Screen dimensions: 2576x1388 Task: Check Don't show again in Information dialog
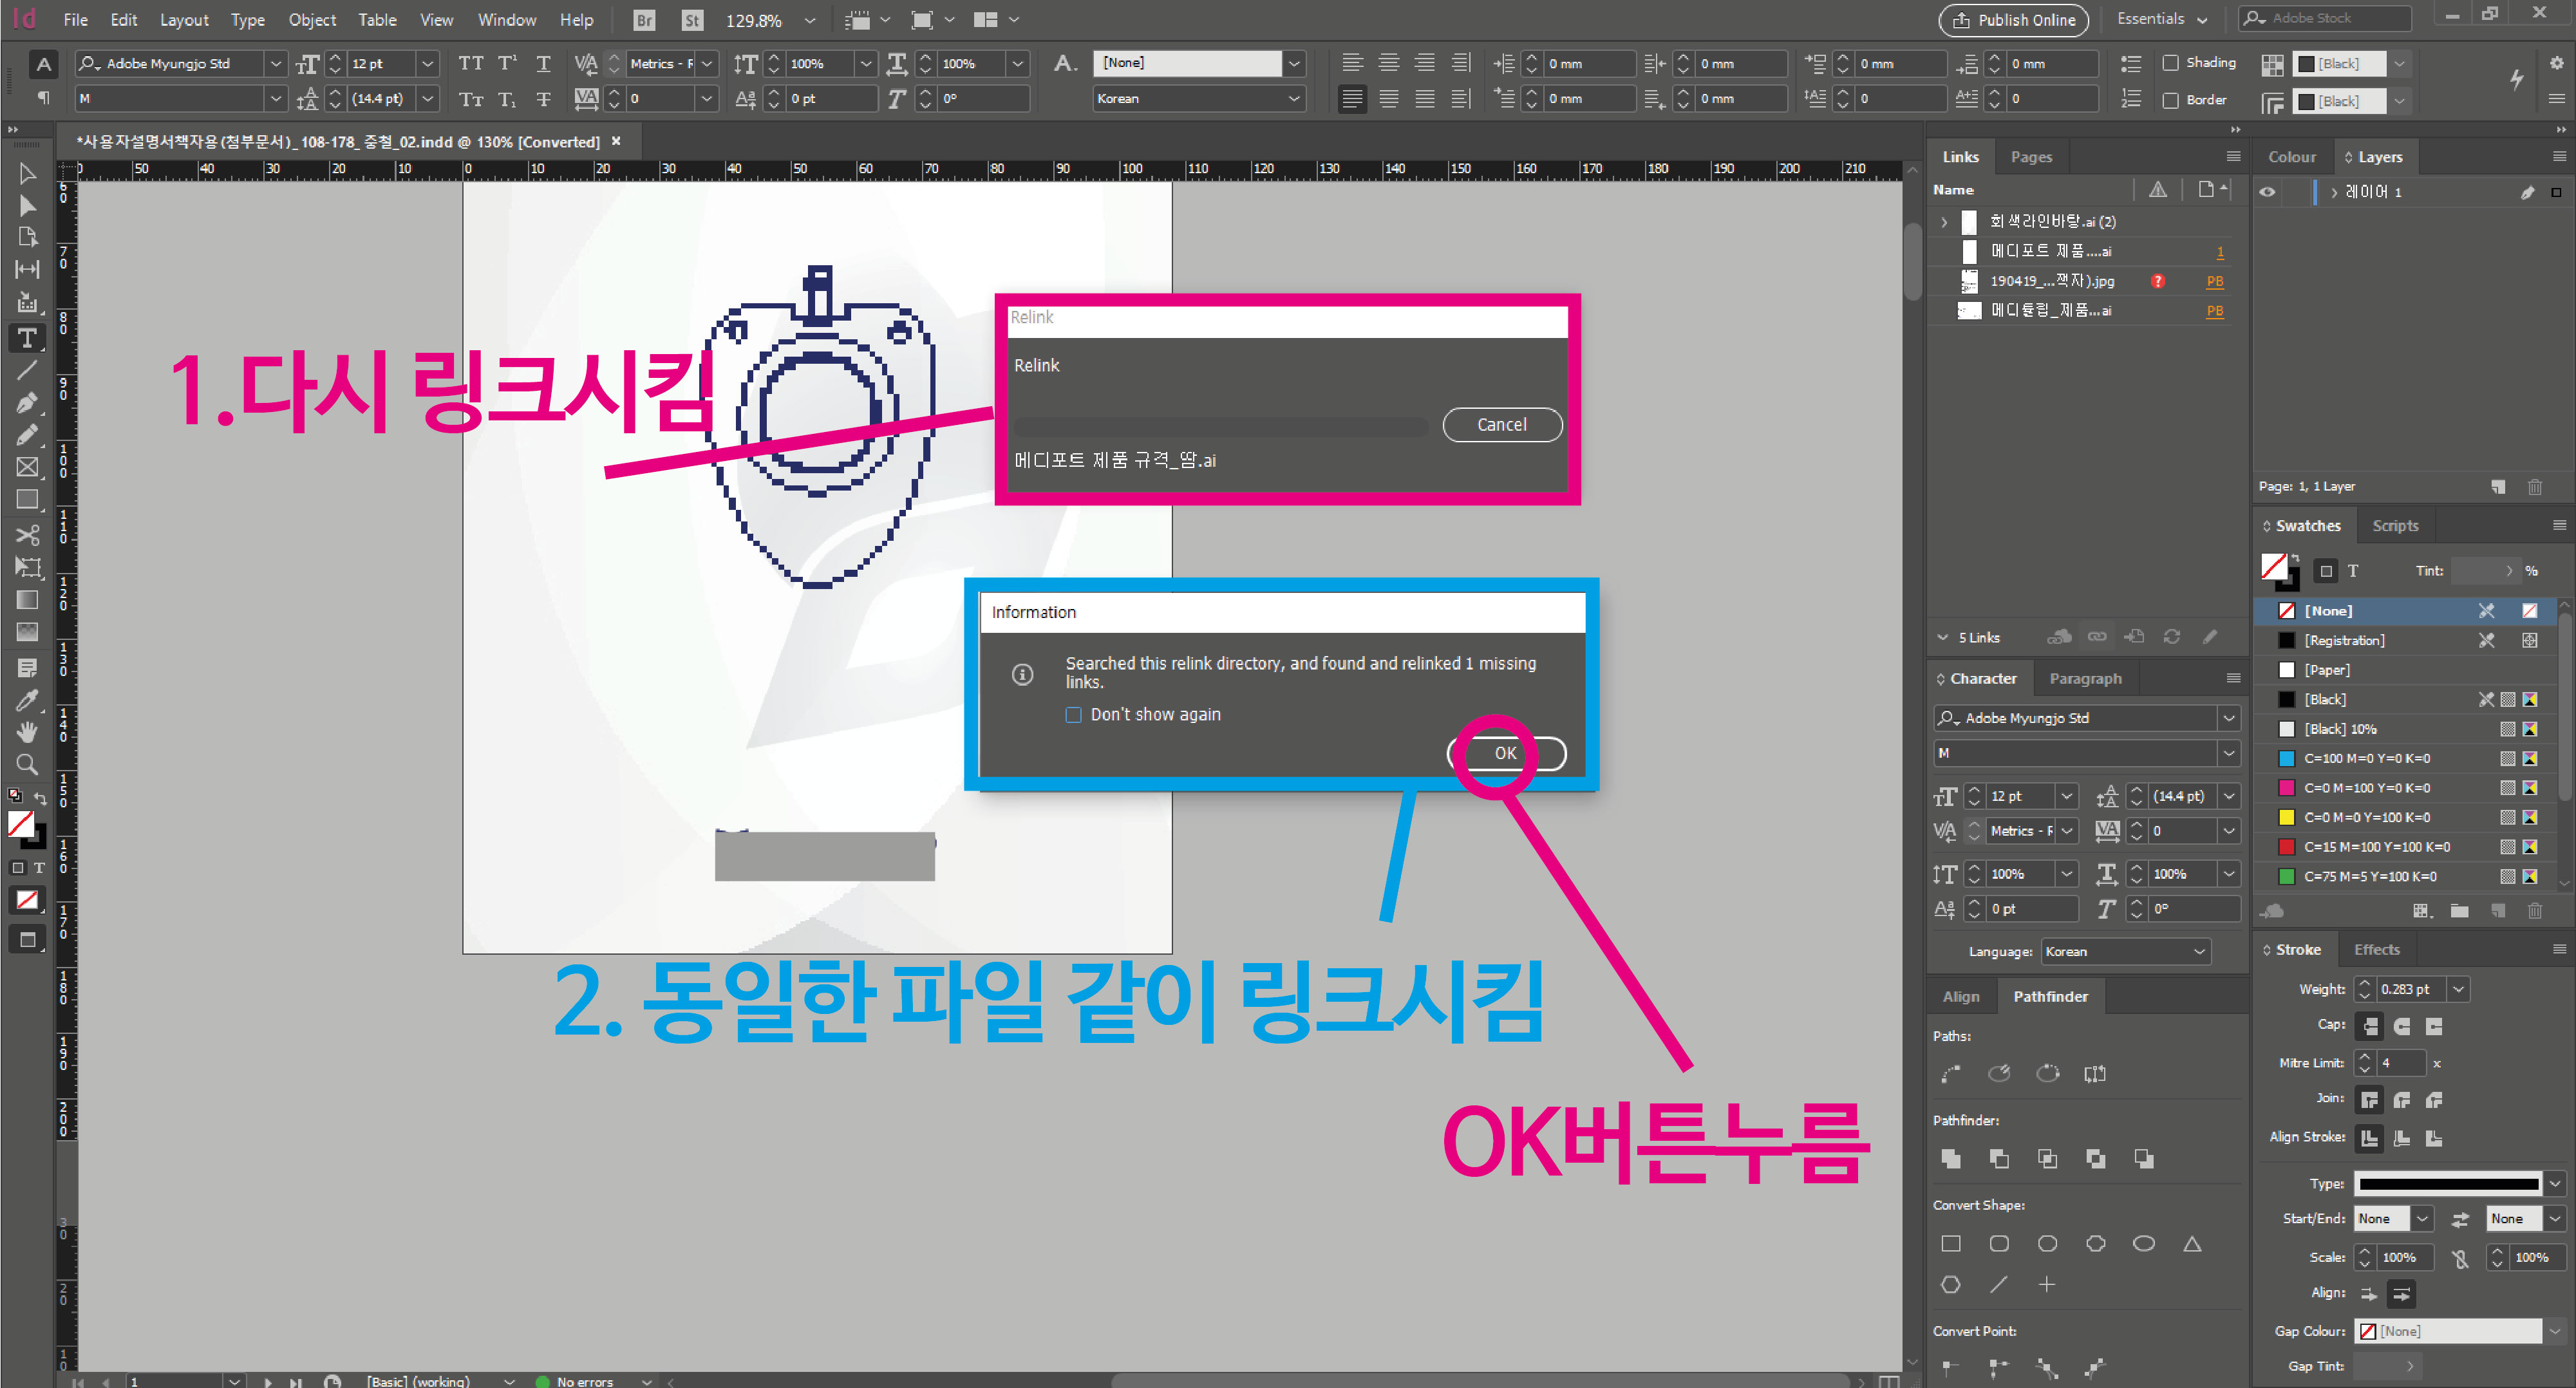pos(1073,715)
